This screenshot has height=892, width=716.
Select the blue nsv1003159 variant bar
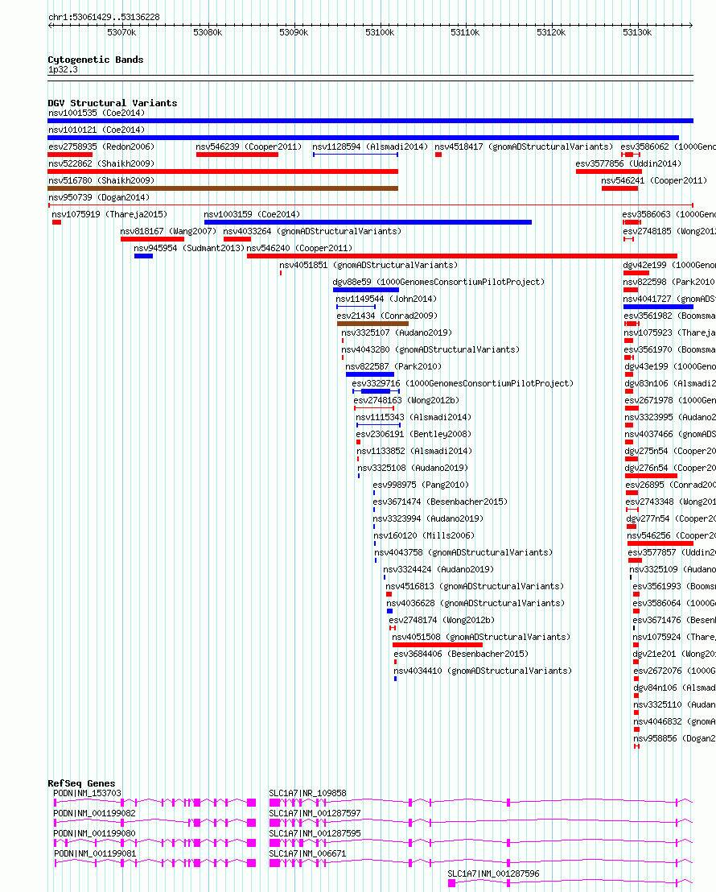pos(368,222)
